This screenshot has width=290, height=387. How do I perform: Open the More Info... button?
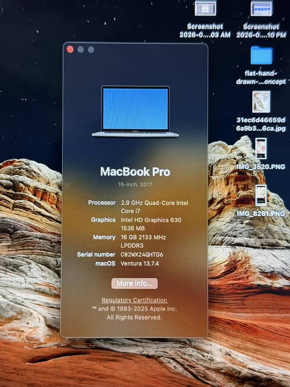pyautogui.click(x=135, y=283)
